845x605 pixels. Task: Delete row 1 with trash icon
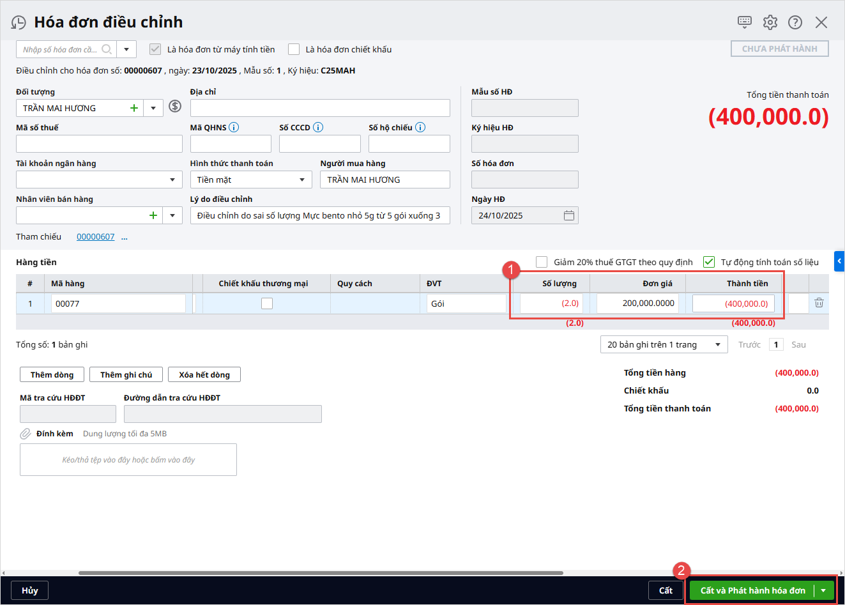pyautogui.click(x=819, y=303)
